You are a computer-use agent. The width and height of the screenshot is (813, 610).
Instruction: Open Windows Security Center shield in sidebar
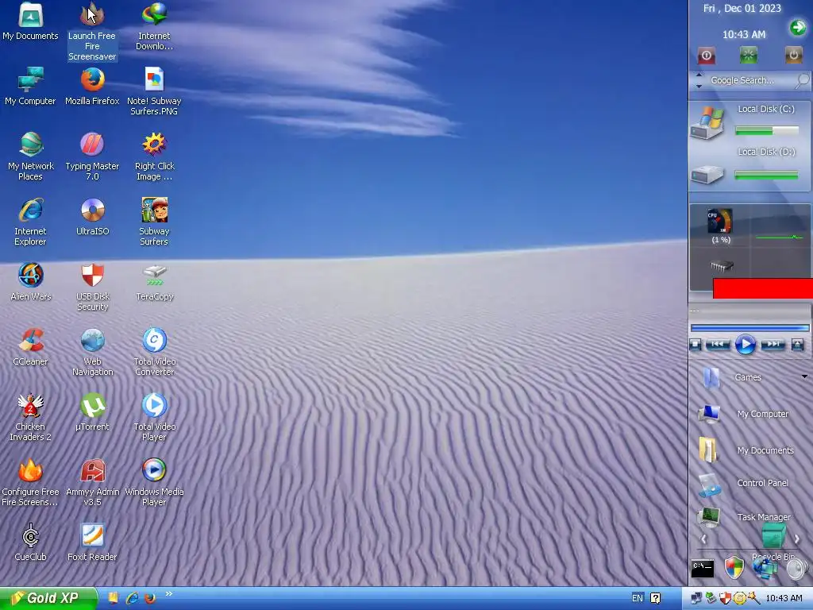click(734, 568)
